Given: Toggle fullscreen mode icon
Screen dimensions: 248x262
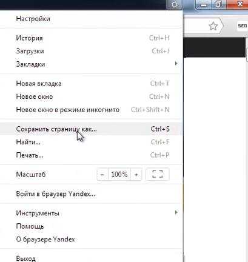Looking at the screenshot, I should click(x=158, y=174).
